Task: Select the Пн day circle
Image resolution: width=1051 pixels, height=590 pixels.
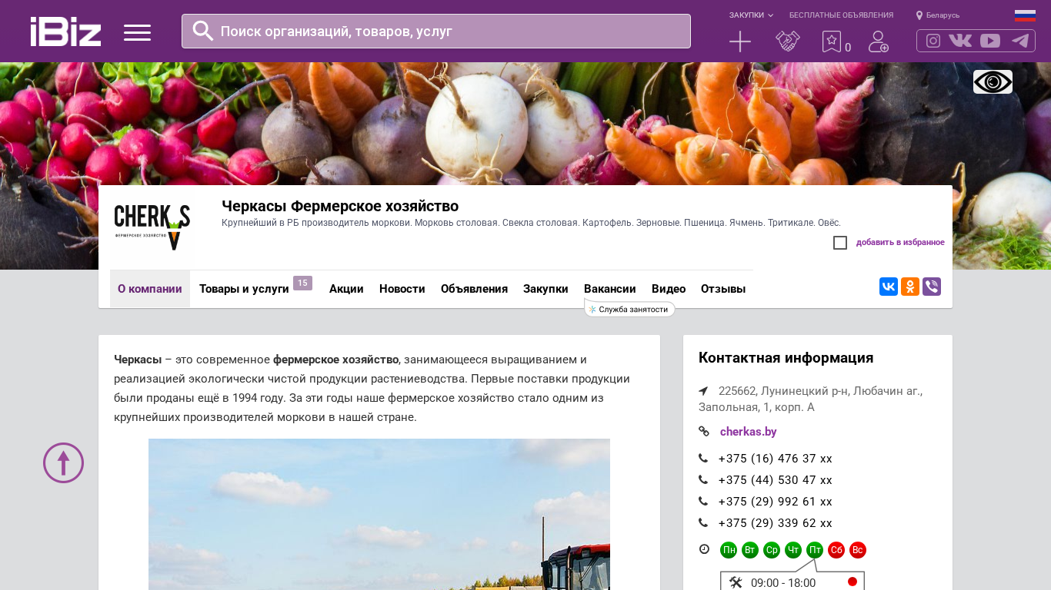Action: tap(729, 550)
